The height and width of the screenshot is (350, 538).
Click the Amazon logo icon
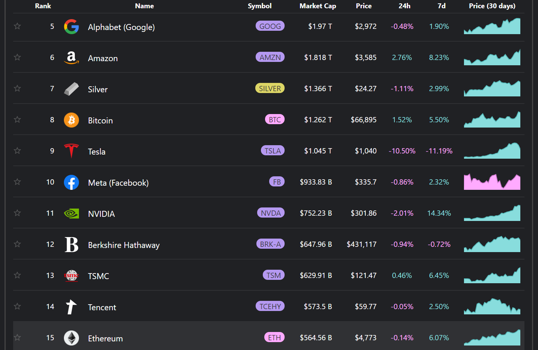click(x=71, y=58)
